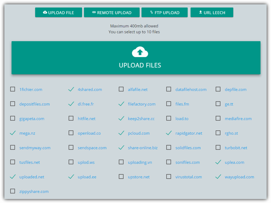Visit the zippyshare.com link
The width and height of the screenshot is (271, 203).
coord(34,191)
